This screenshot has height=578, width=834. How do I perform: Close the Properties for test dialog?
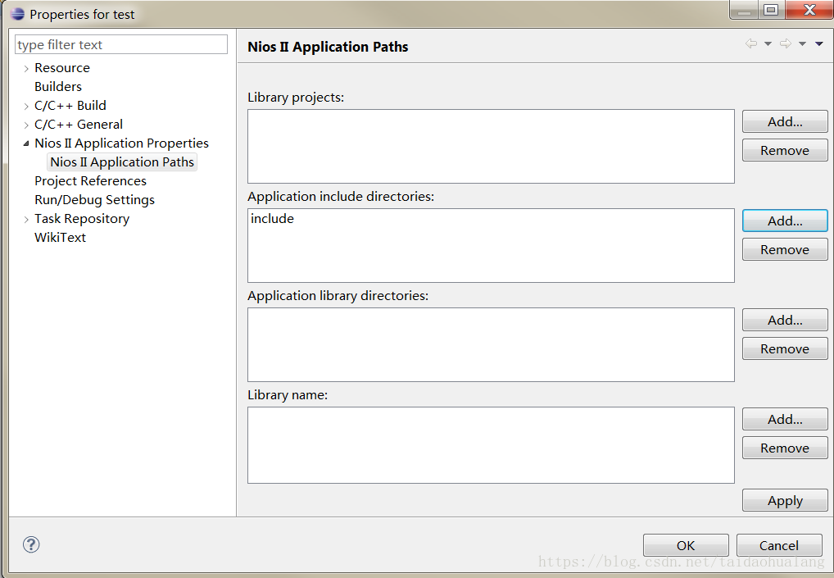809,10
